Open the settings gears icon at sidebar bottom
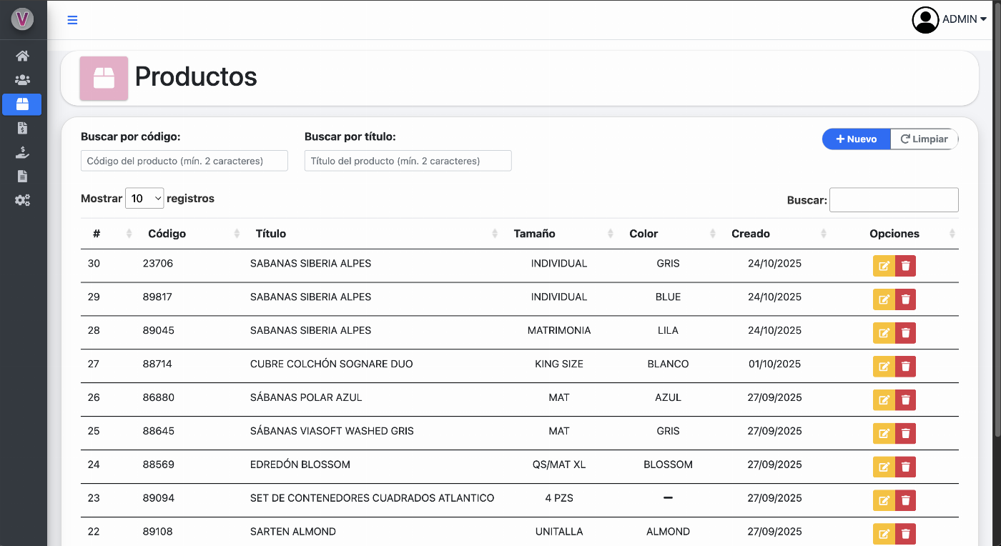 [x=22, y=200]
